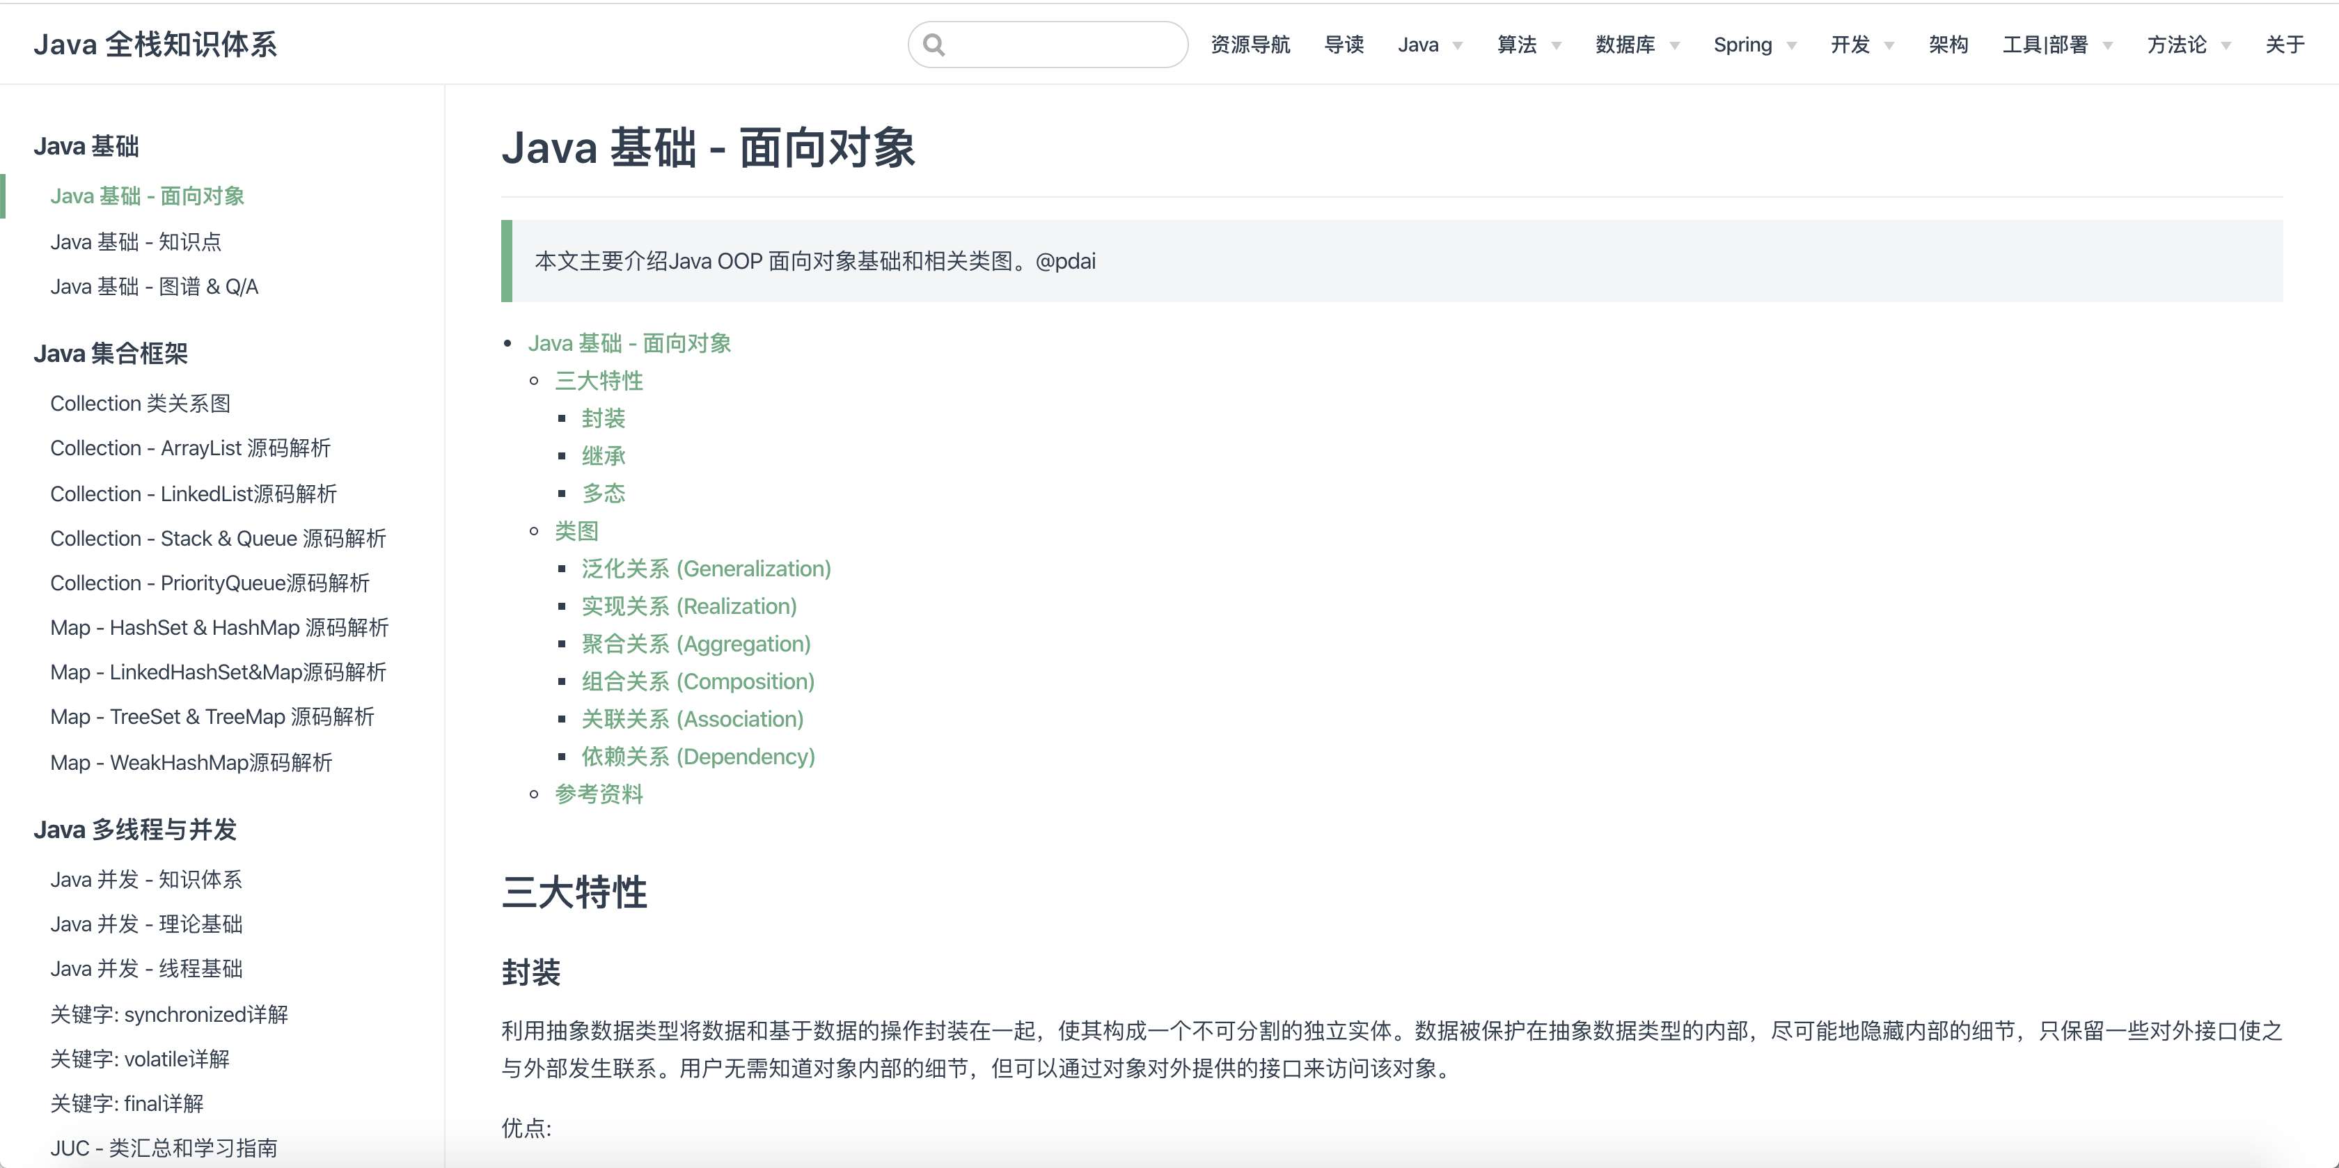Image resolution: width=2339 pixels, height=1168 pixels.
Task: Open 资源导航 in the top navbar
Action: [x=1250, y=45]
